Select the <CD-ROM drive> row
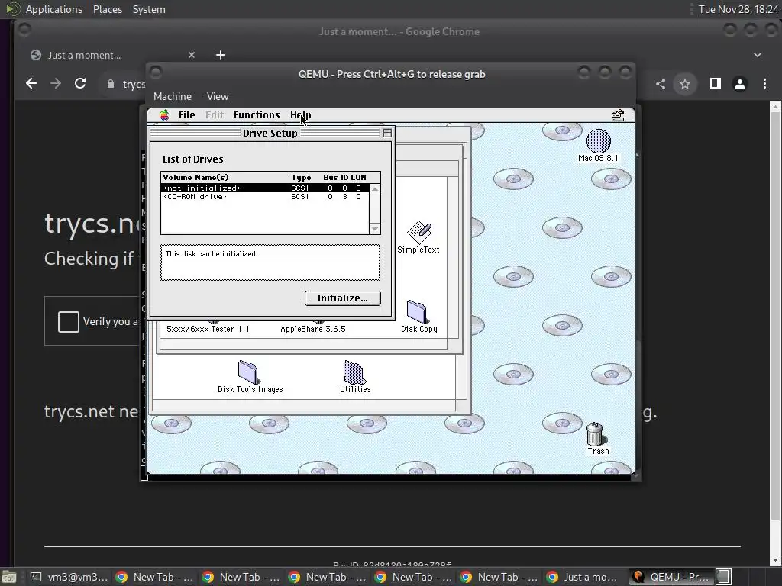782x586 pixels. (x=265, y=196)
